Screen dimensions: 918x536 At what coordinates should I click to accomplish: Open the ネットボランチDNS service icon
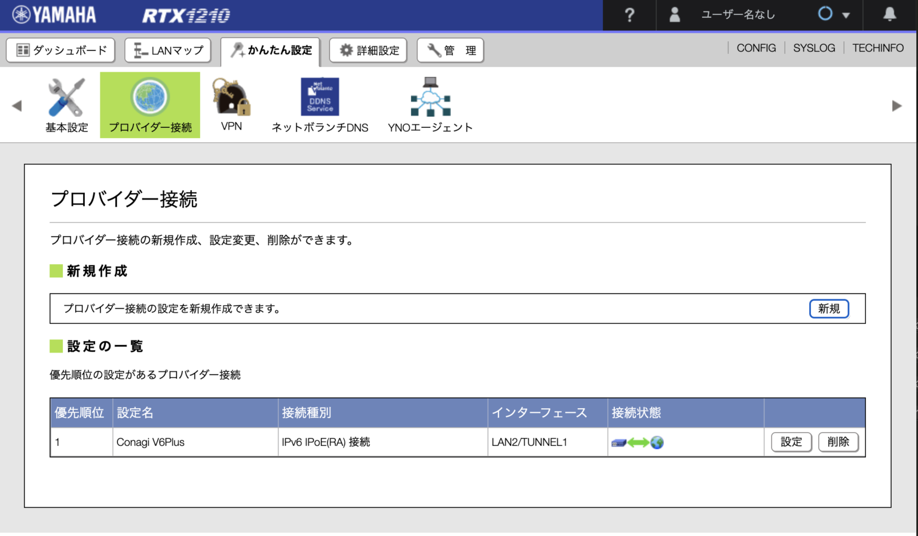pos(320,96)
